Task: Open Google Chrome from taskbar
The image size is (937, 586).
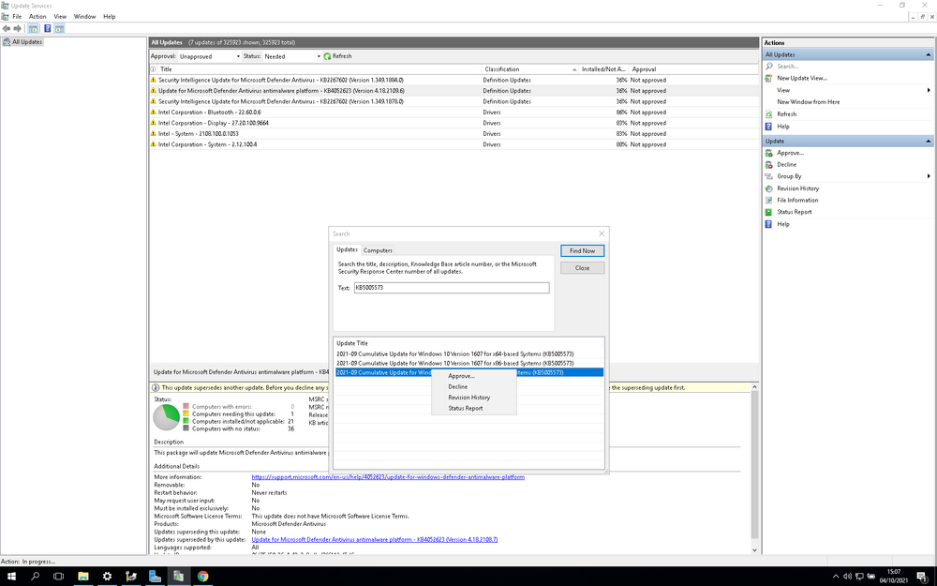Action: (x=202, y=577)
